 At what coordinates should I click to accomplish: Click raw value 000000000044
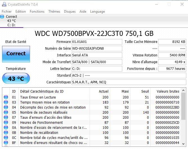tap(167, 143)
